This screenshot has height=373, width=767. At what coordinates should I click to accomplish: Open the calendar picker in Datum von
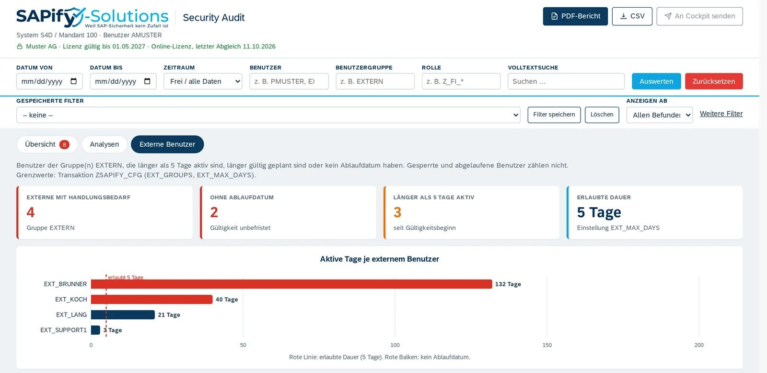click(74, 81)
